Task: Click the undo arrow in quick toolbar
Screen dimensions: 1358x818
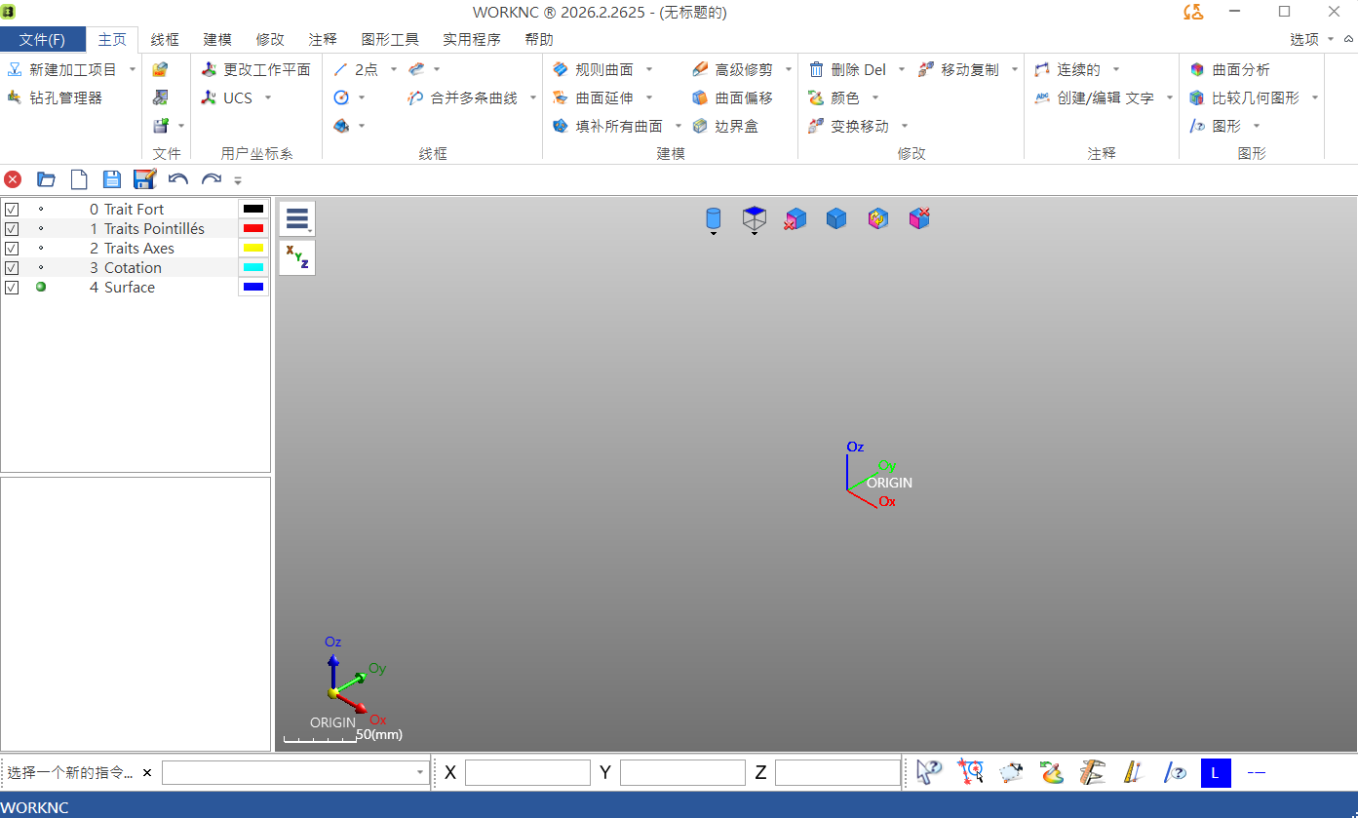Action: click(x=177, y=179)
